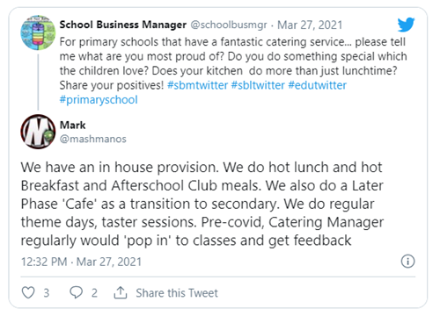440x316 pixels.
Task: Click the Twitter bird logo
Action: pos(406,25)
